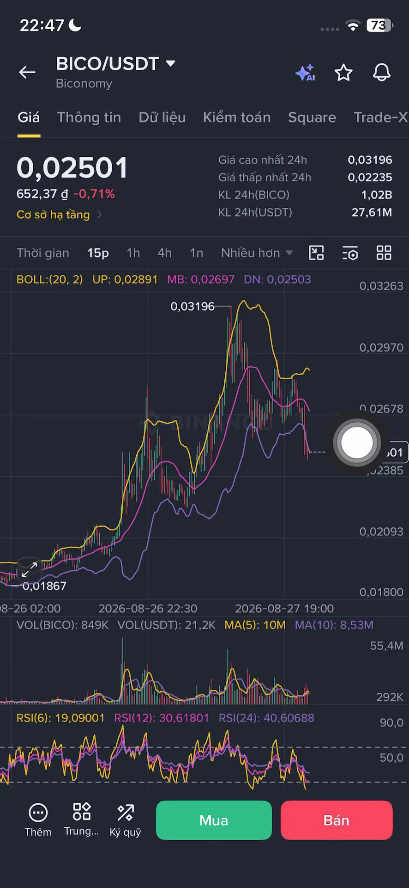Tap the MA(10): 8,53M volume label
This screenshot has height=888, width=409.
(334, 625)
